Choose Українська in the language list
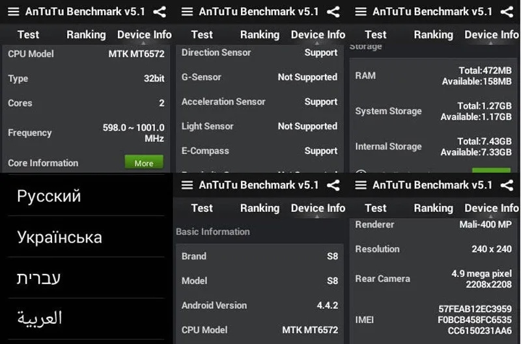The image size is (521, 344). [86, 237]
